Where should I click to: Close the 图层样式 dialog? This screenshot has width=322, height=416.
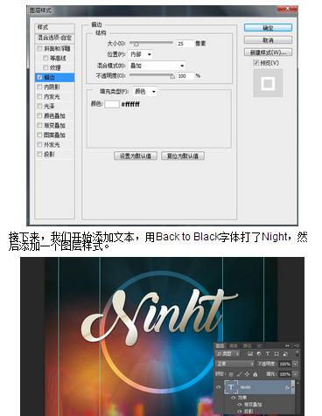coord(287,9)
